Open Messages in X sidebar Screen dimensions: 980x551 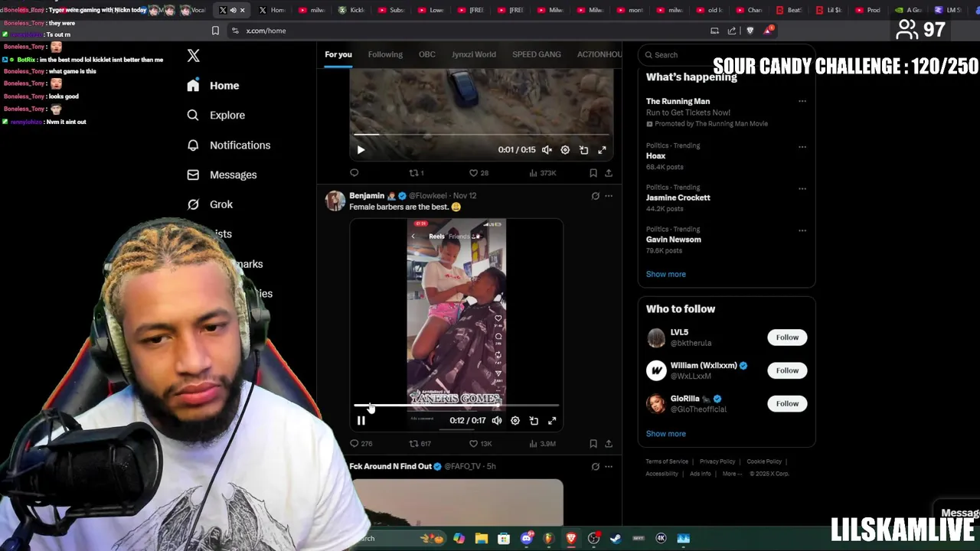[x=222, y=174]
